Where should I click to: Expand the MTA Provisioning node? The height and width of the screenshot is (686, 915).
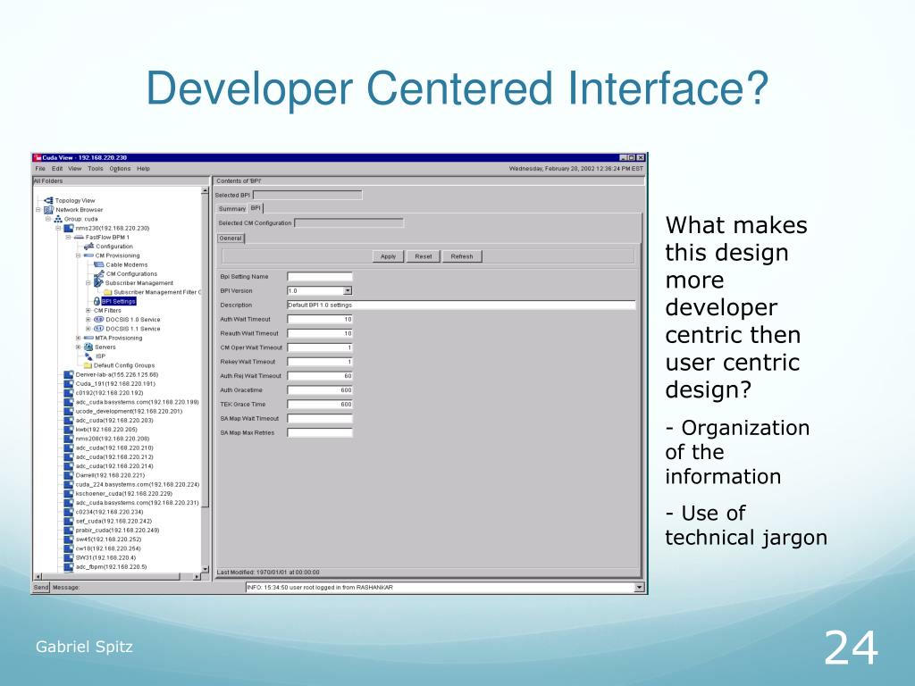(x=79, y=338)
